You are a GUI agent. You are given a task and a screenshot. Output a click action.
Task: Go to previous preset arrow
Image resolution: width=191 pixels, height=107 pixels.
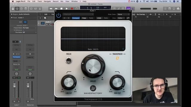64,18
